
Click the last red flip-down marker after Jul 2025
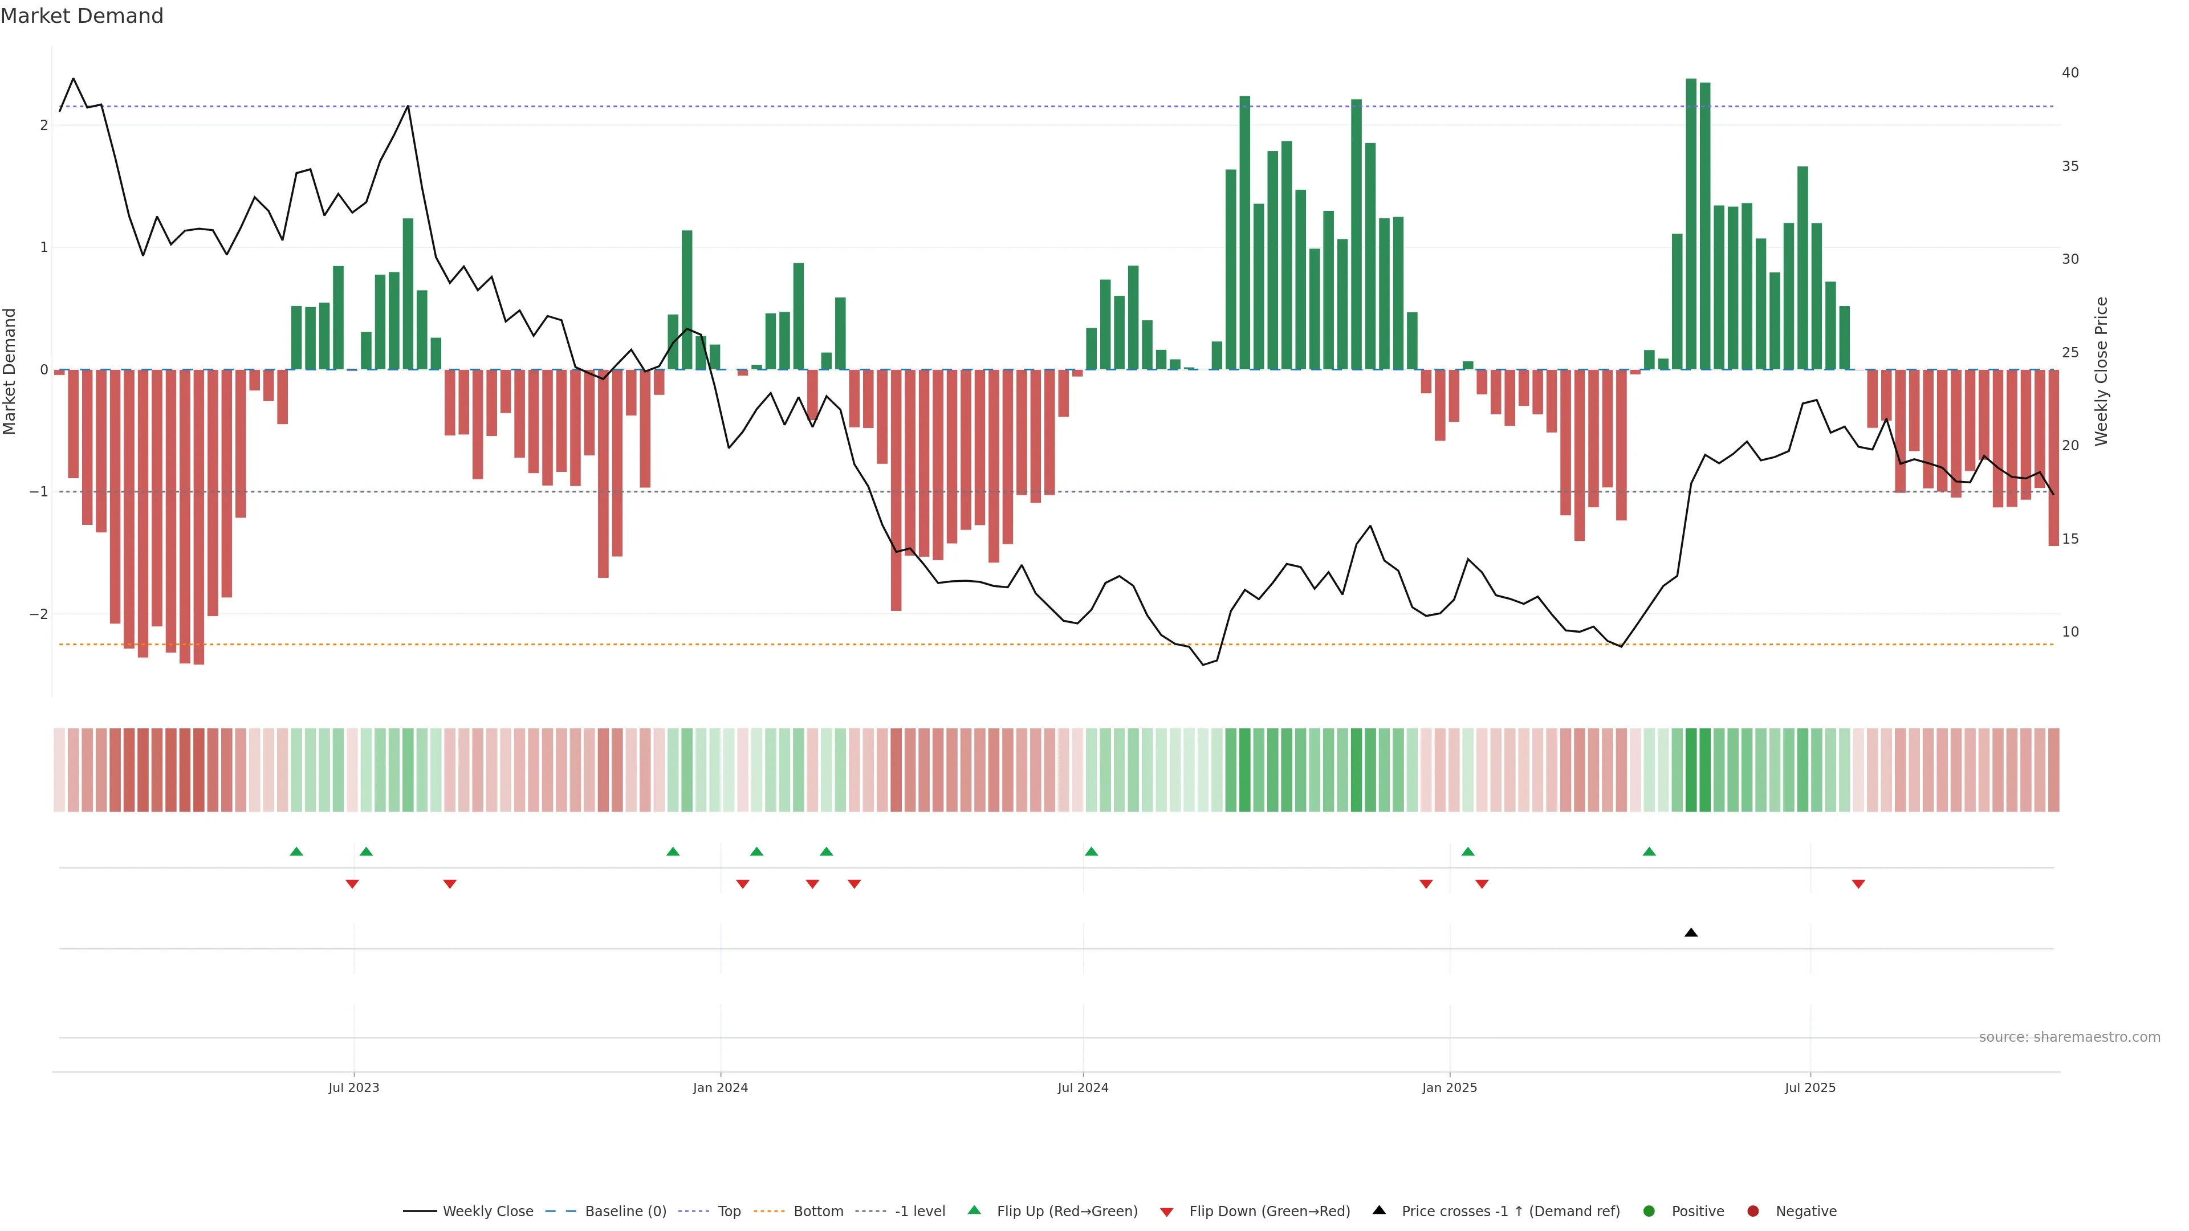click(1858, 884)
